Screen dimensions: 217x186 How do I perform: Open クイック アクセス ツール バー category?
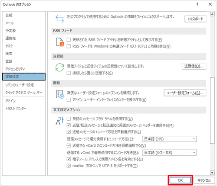click(24, 93)
